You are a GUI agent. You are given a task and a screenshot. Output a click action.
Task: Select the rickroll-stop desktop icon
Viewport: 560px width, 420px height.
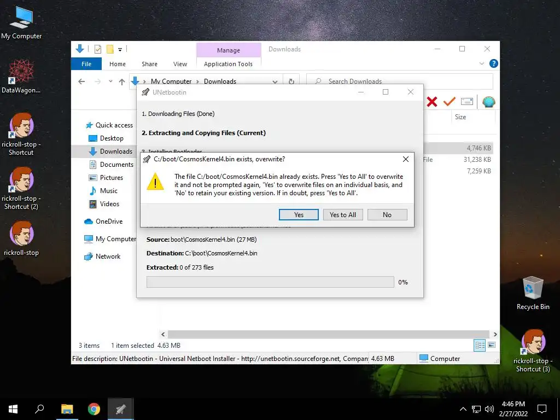[x=21, y=238]
